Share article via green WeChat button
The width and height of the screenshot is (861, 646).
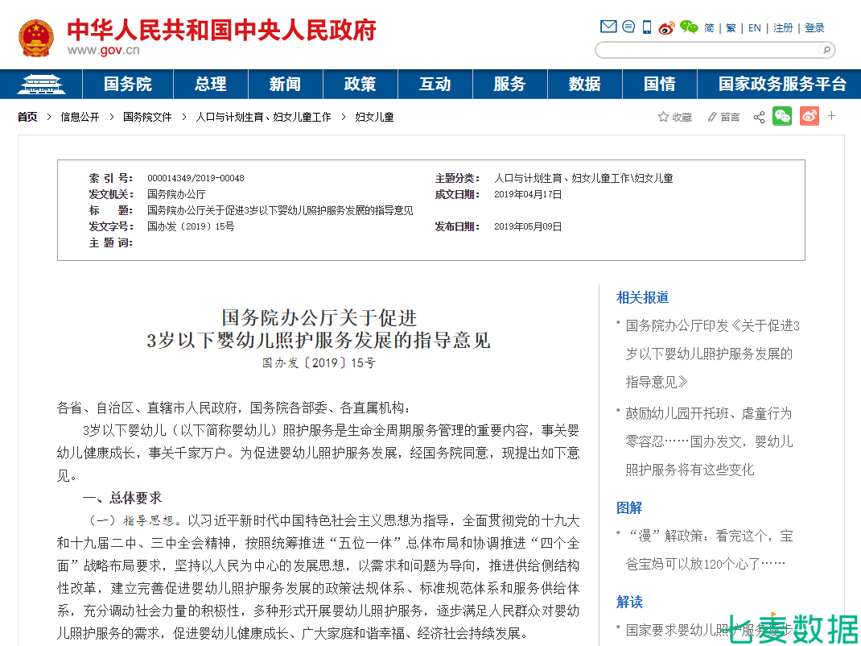pos(782,116)
